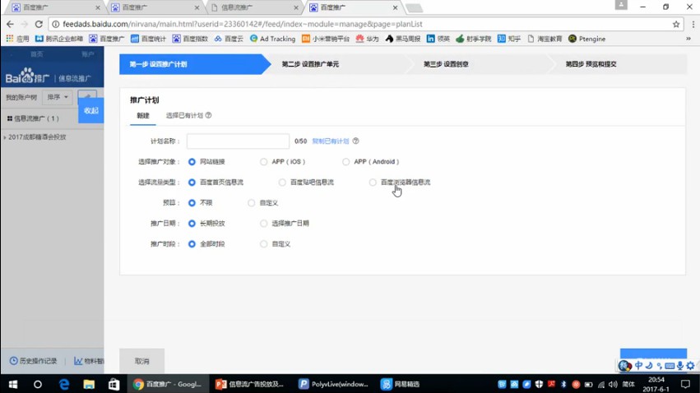Viewport: 700px width, 393px height.
Task: Reload the page using the refresh icon
Action: [39, 24]
